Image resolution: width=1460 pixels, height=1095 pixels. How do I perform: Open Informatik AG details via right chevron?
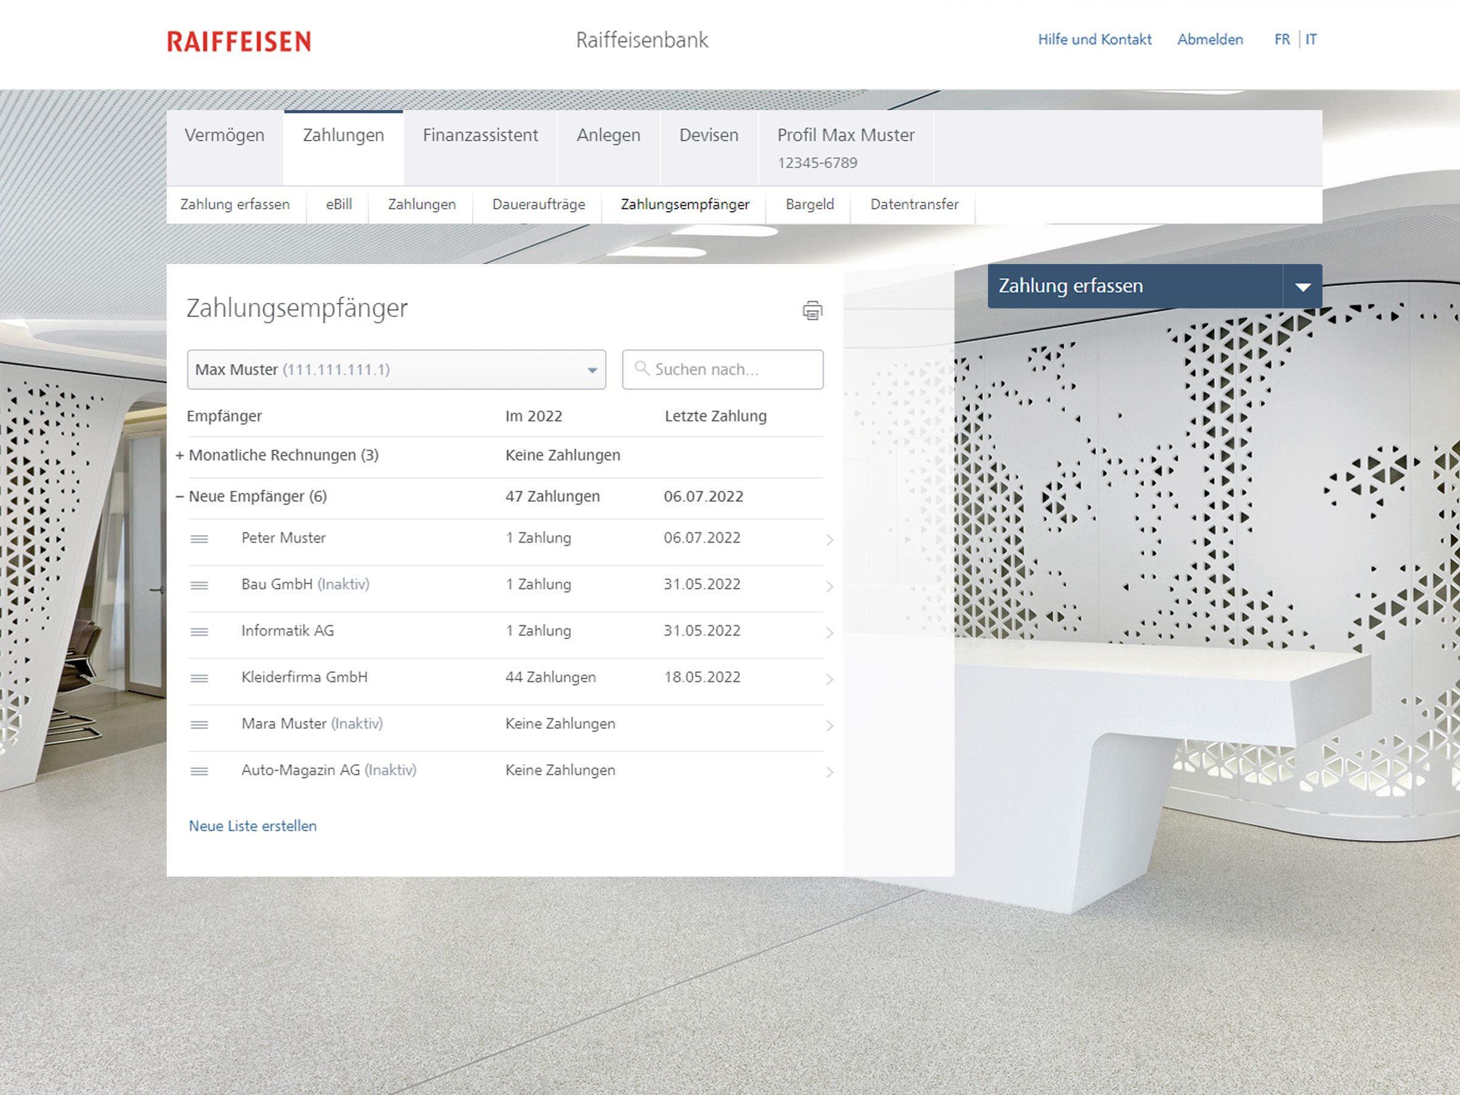click(830, 633)
